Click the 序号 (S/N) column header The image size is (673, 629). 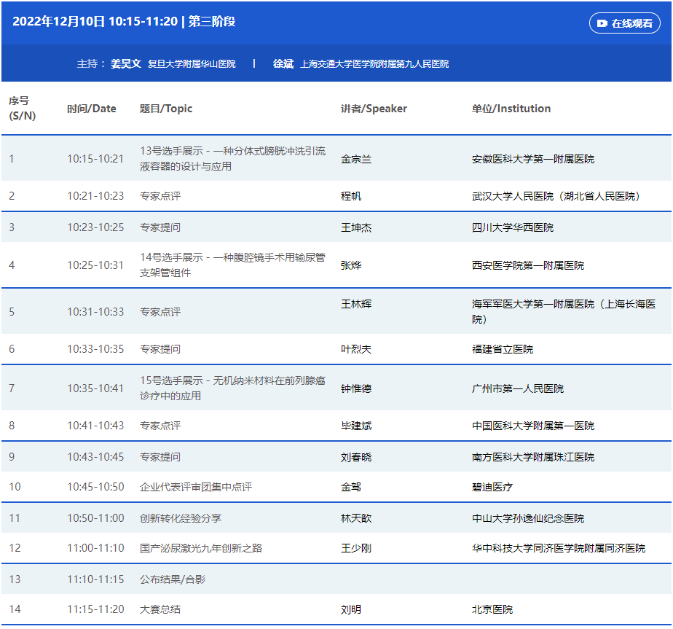pos(23,109)
